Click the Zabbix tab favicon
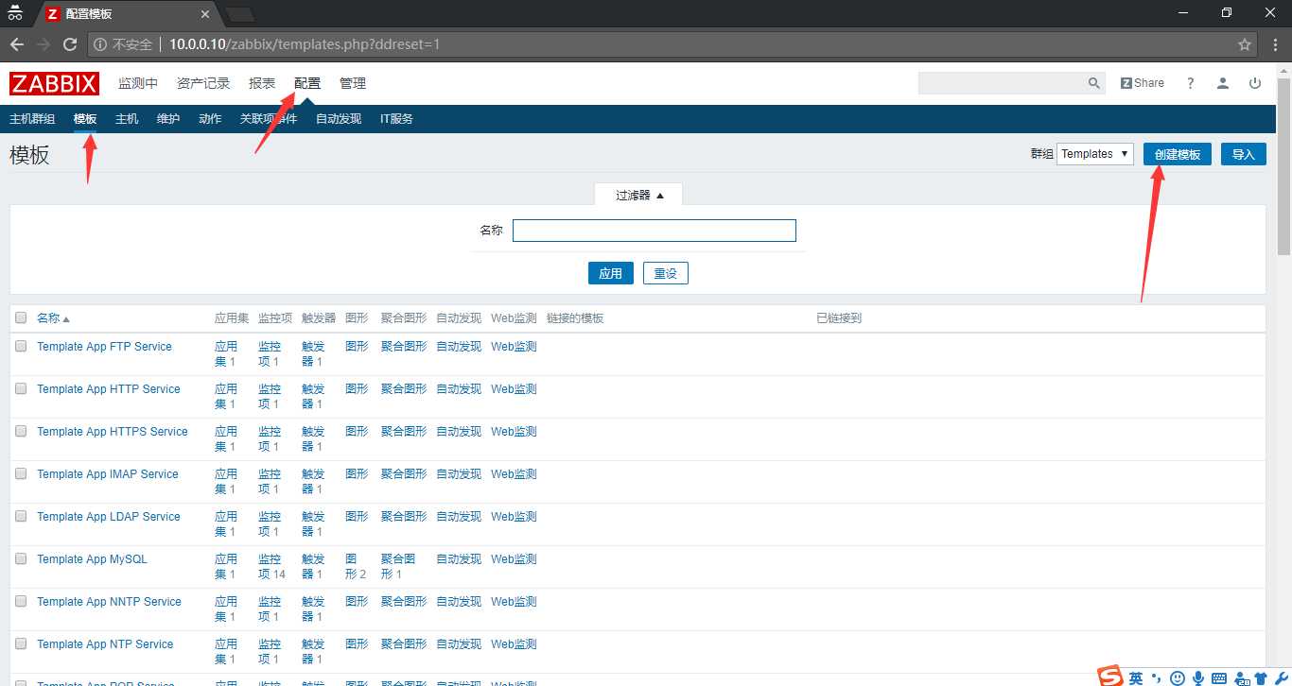 coord(52,14)
